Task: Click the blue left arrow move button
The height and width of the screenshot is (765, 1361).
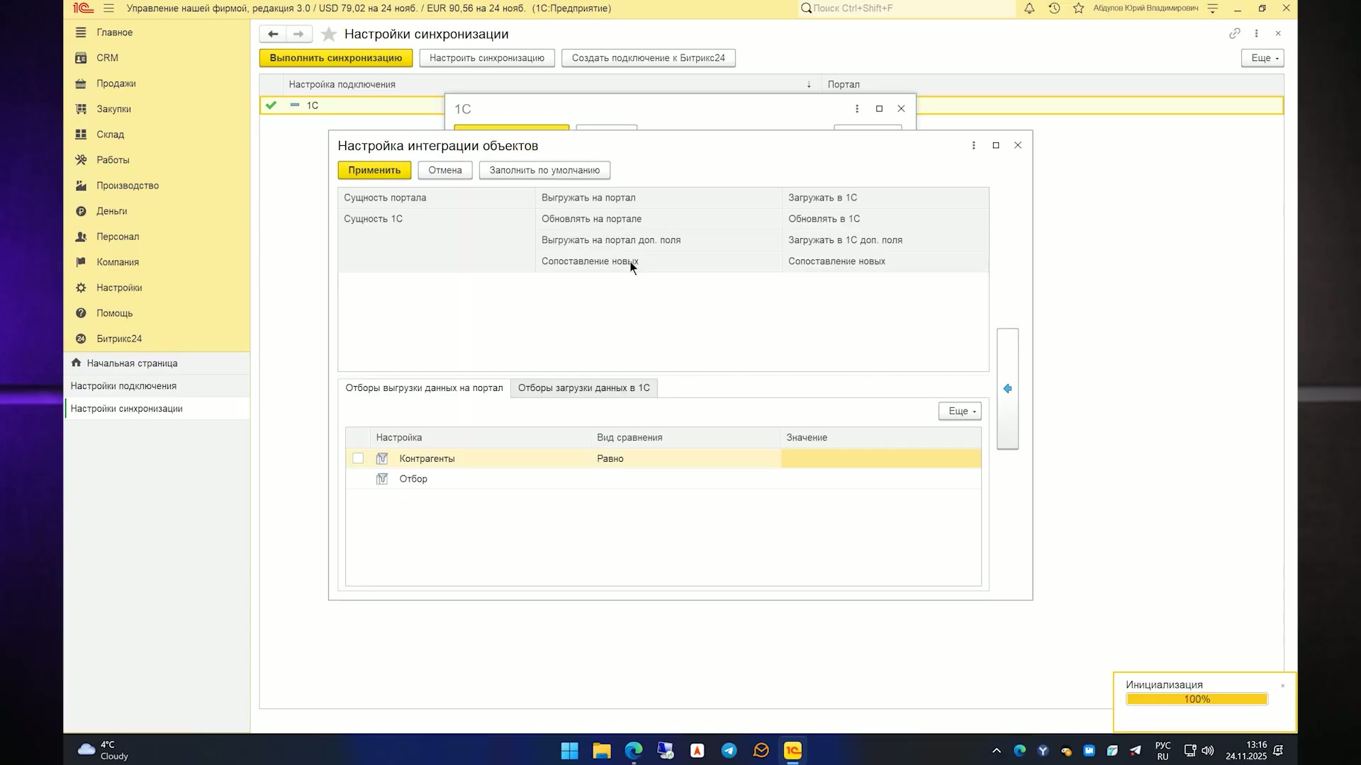Action: point(1007,389)
